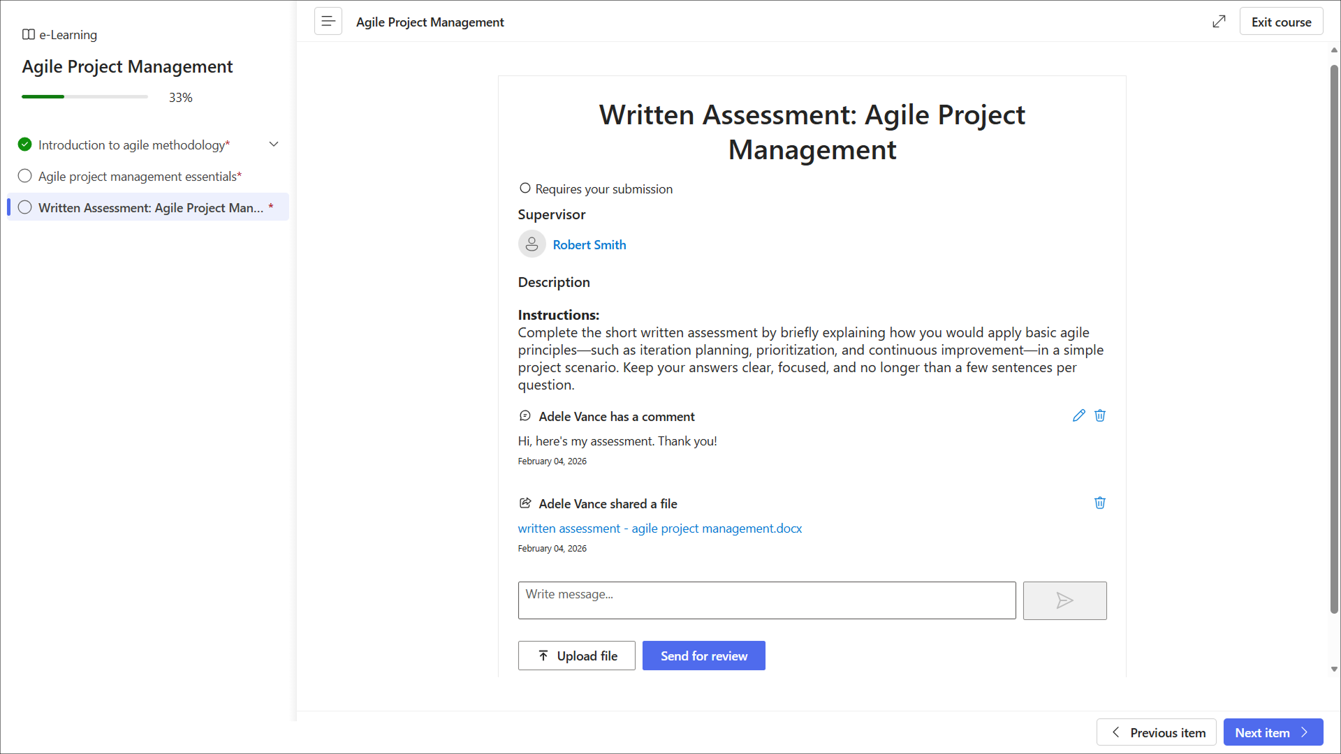The height and width of the screenshot is (754, 1341).
Task: Click the completed Introduction to agile checkmark
Action: point(25,145)
